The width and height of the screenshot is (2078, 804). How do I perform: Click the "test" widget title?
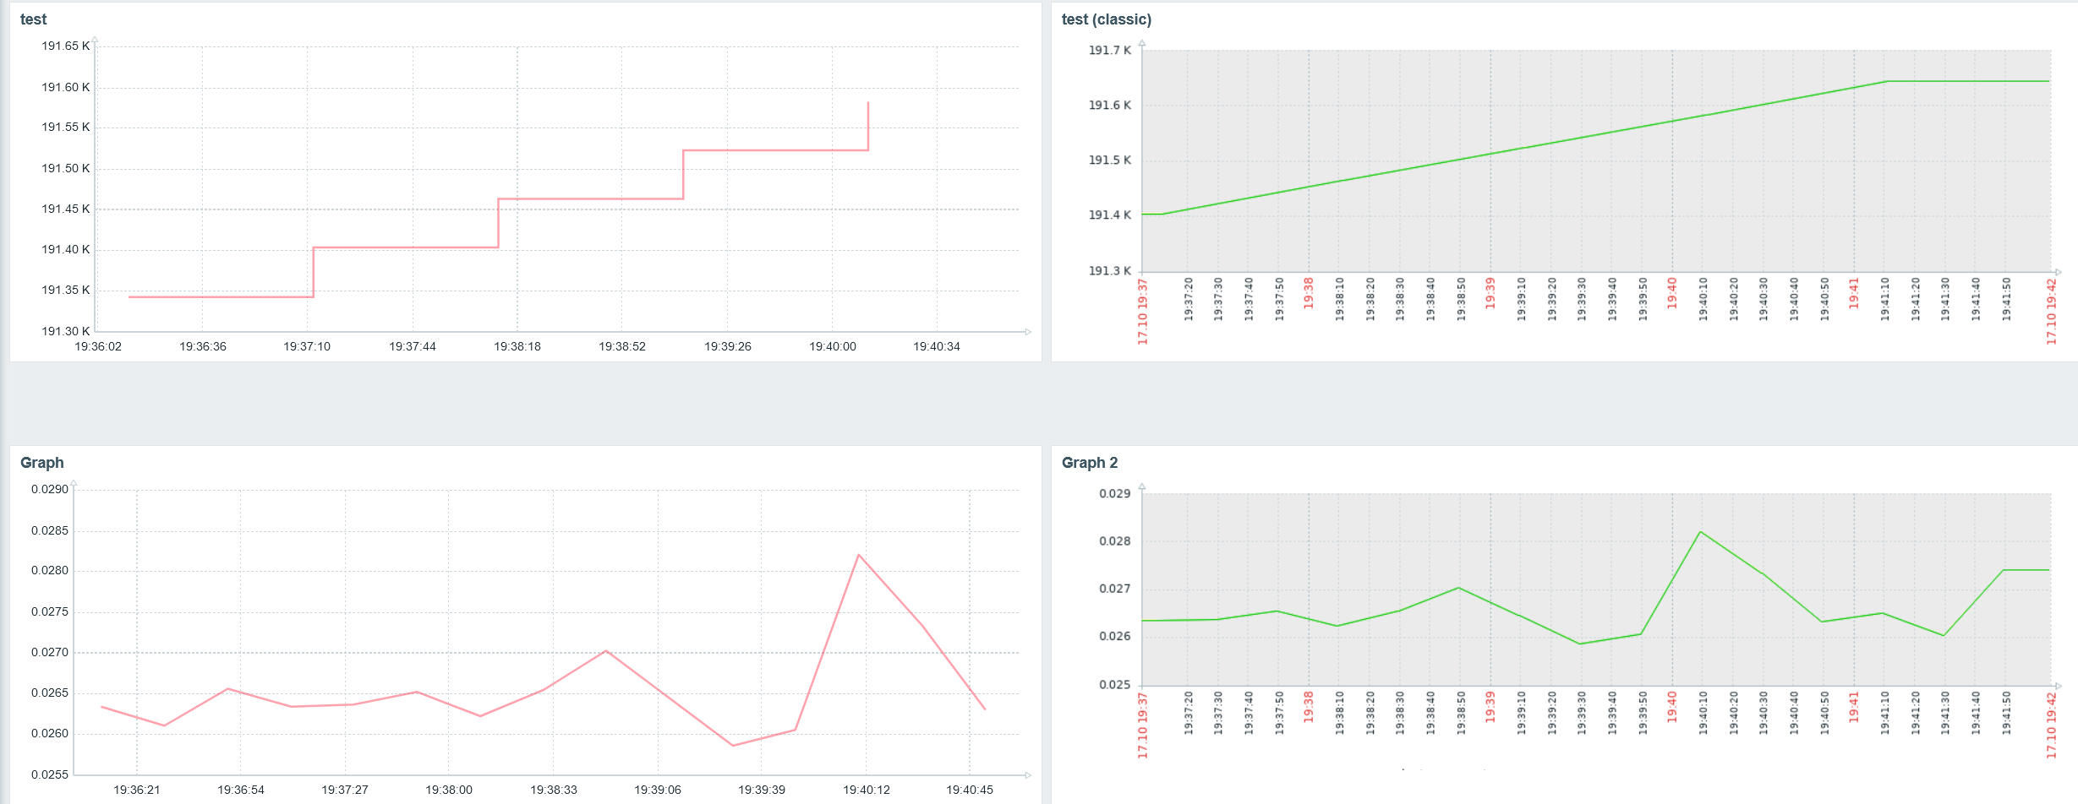(33, 19)
